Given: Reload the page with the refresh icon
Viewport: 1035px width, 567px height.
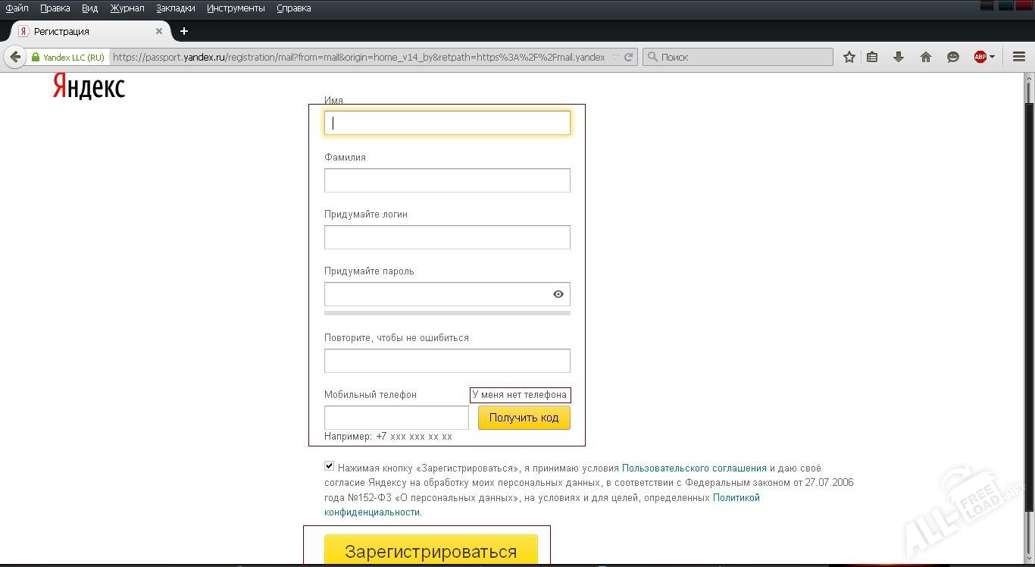Looking at the screenshot, I should (x=628, y=57).
